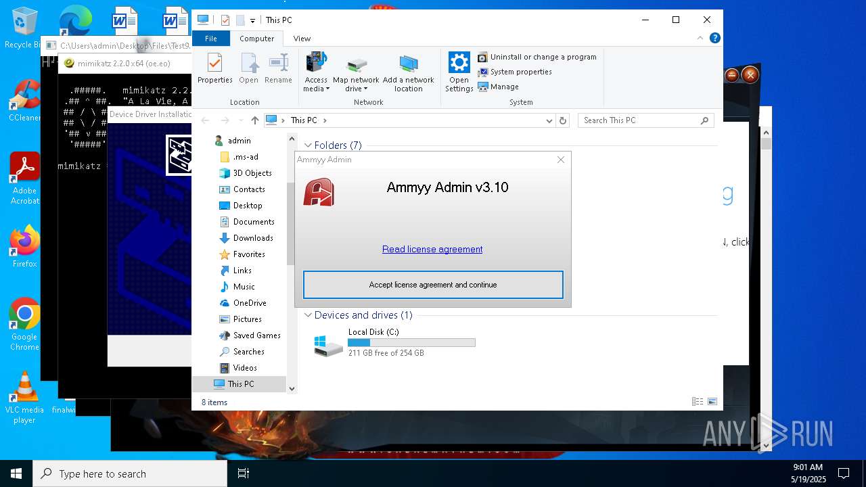Close the Ammyy Admin dialog
Screen dimensions: 866x487
560,160
